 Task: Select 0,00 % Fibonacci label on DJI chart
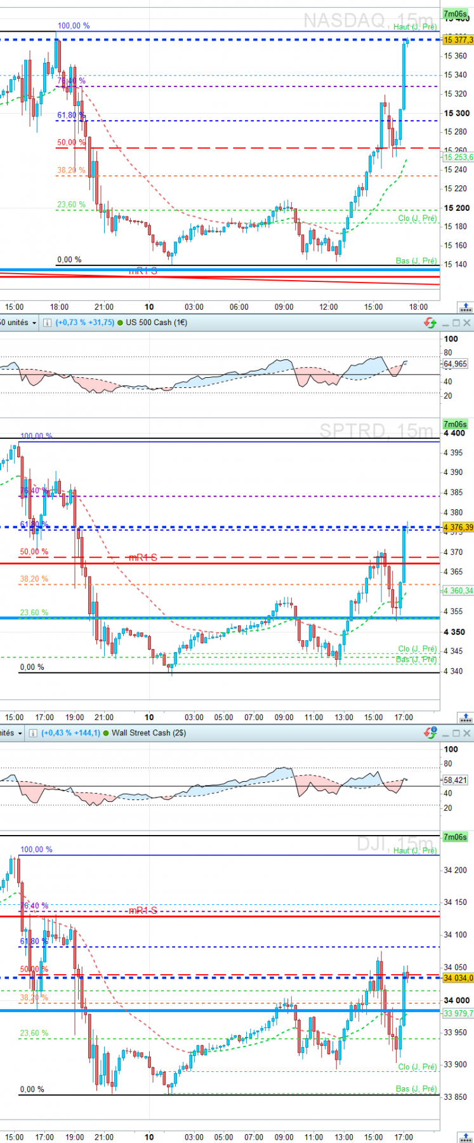(32, 1089)
